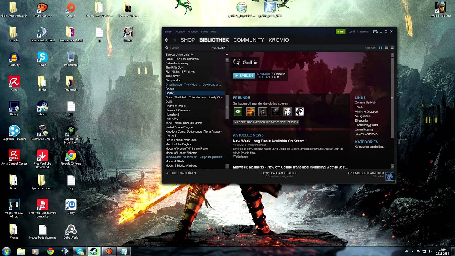Image resolution: width=455 pixels, height=256 pixels.
Task: Click the search magnifier icon in library
Action: pyautogui.click(x=167, y=48)
